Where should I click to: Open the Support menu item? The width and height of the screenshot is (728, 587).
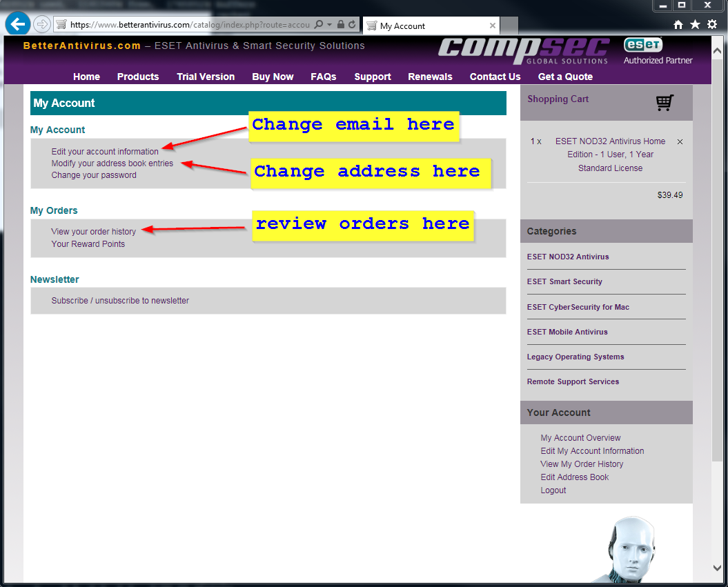coord(373,77)
